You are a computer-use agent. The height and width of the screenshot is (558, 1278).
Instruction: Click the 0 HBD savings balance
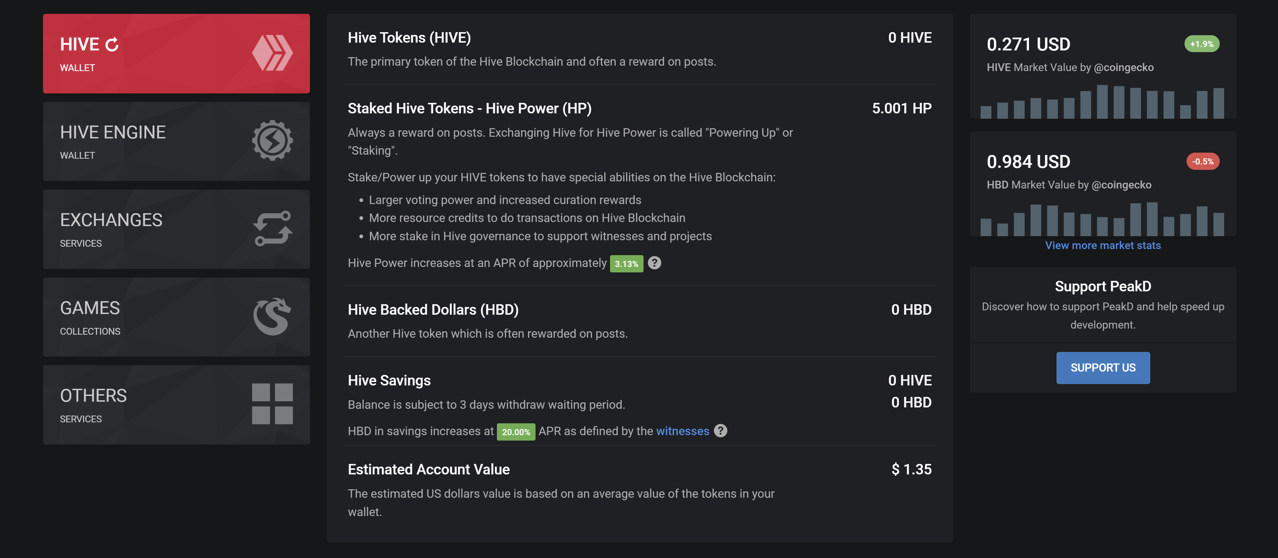912,402
